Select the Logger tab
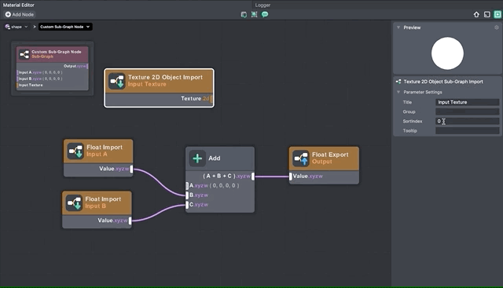Image resolution: width=503 pixels, height=288 pixels. point(263,5)
